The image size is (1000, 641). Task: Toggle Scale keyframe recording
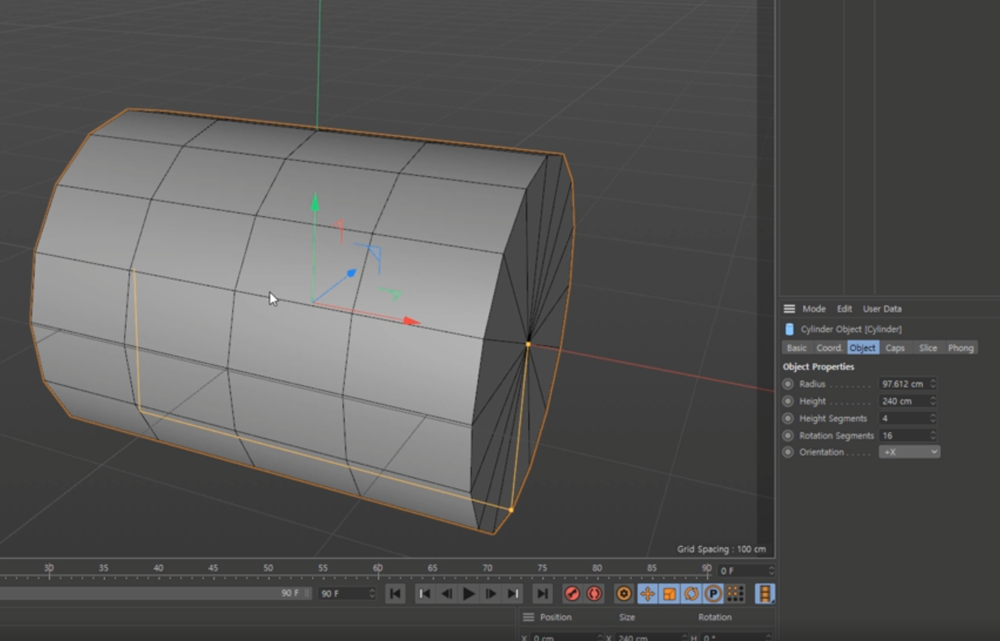[669, 593]
